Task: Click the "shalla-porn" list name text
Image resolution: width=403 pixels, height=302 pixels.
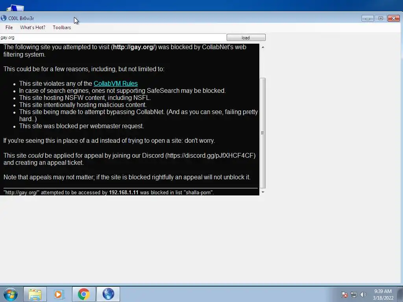Action: tap(198, 192)
